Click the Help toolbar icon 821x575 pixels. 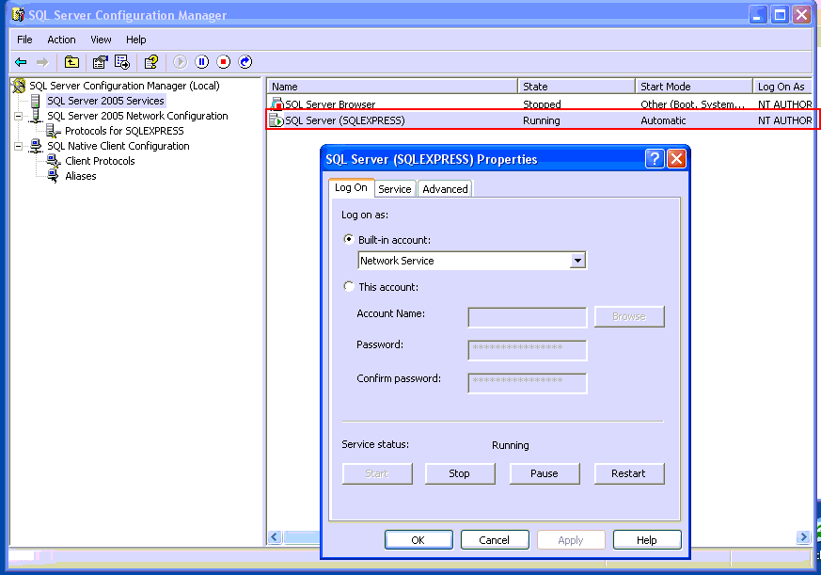150,62
